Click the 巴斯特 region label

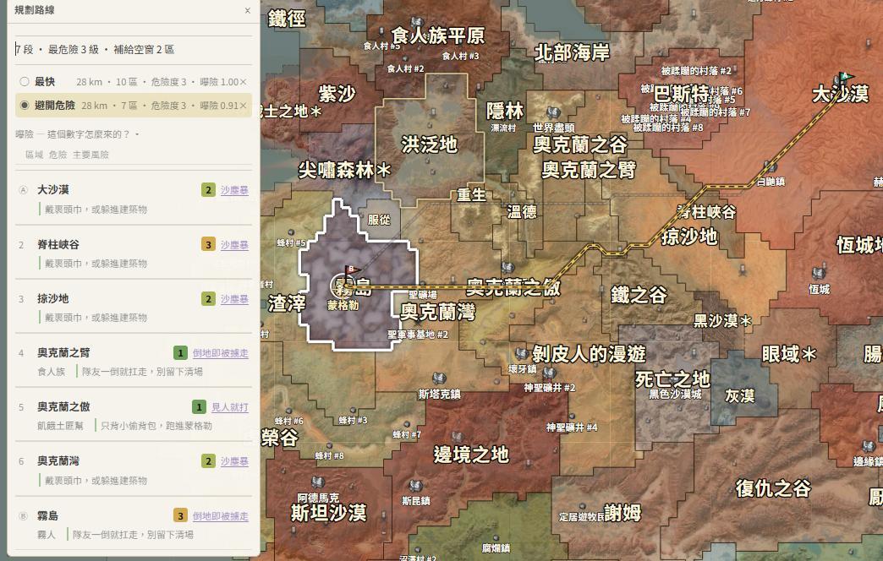[682, 93]
